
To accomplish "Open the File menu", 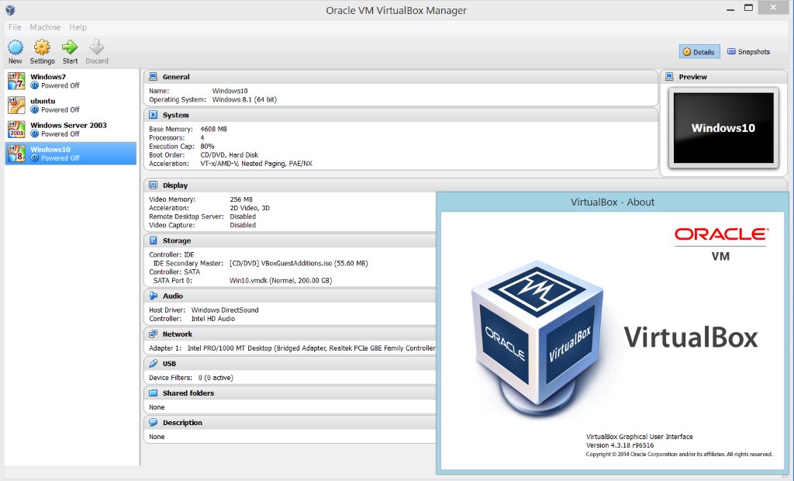I will point(15,27).
